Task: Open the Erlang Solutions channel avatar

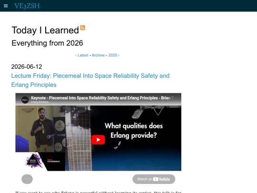Action: pyautogui.click(x=25, y=100)
